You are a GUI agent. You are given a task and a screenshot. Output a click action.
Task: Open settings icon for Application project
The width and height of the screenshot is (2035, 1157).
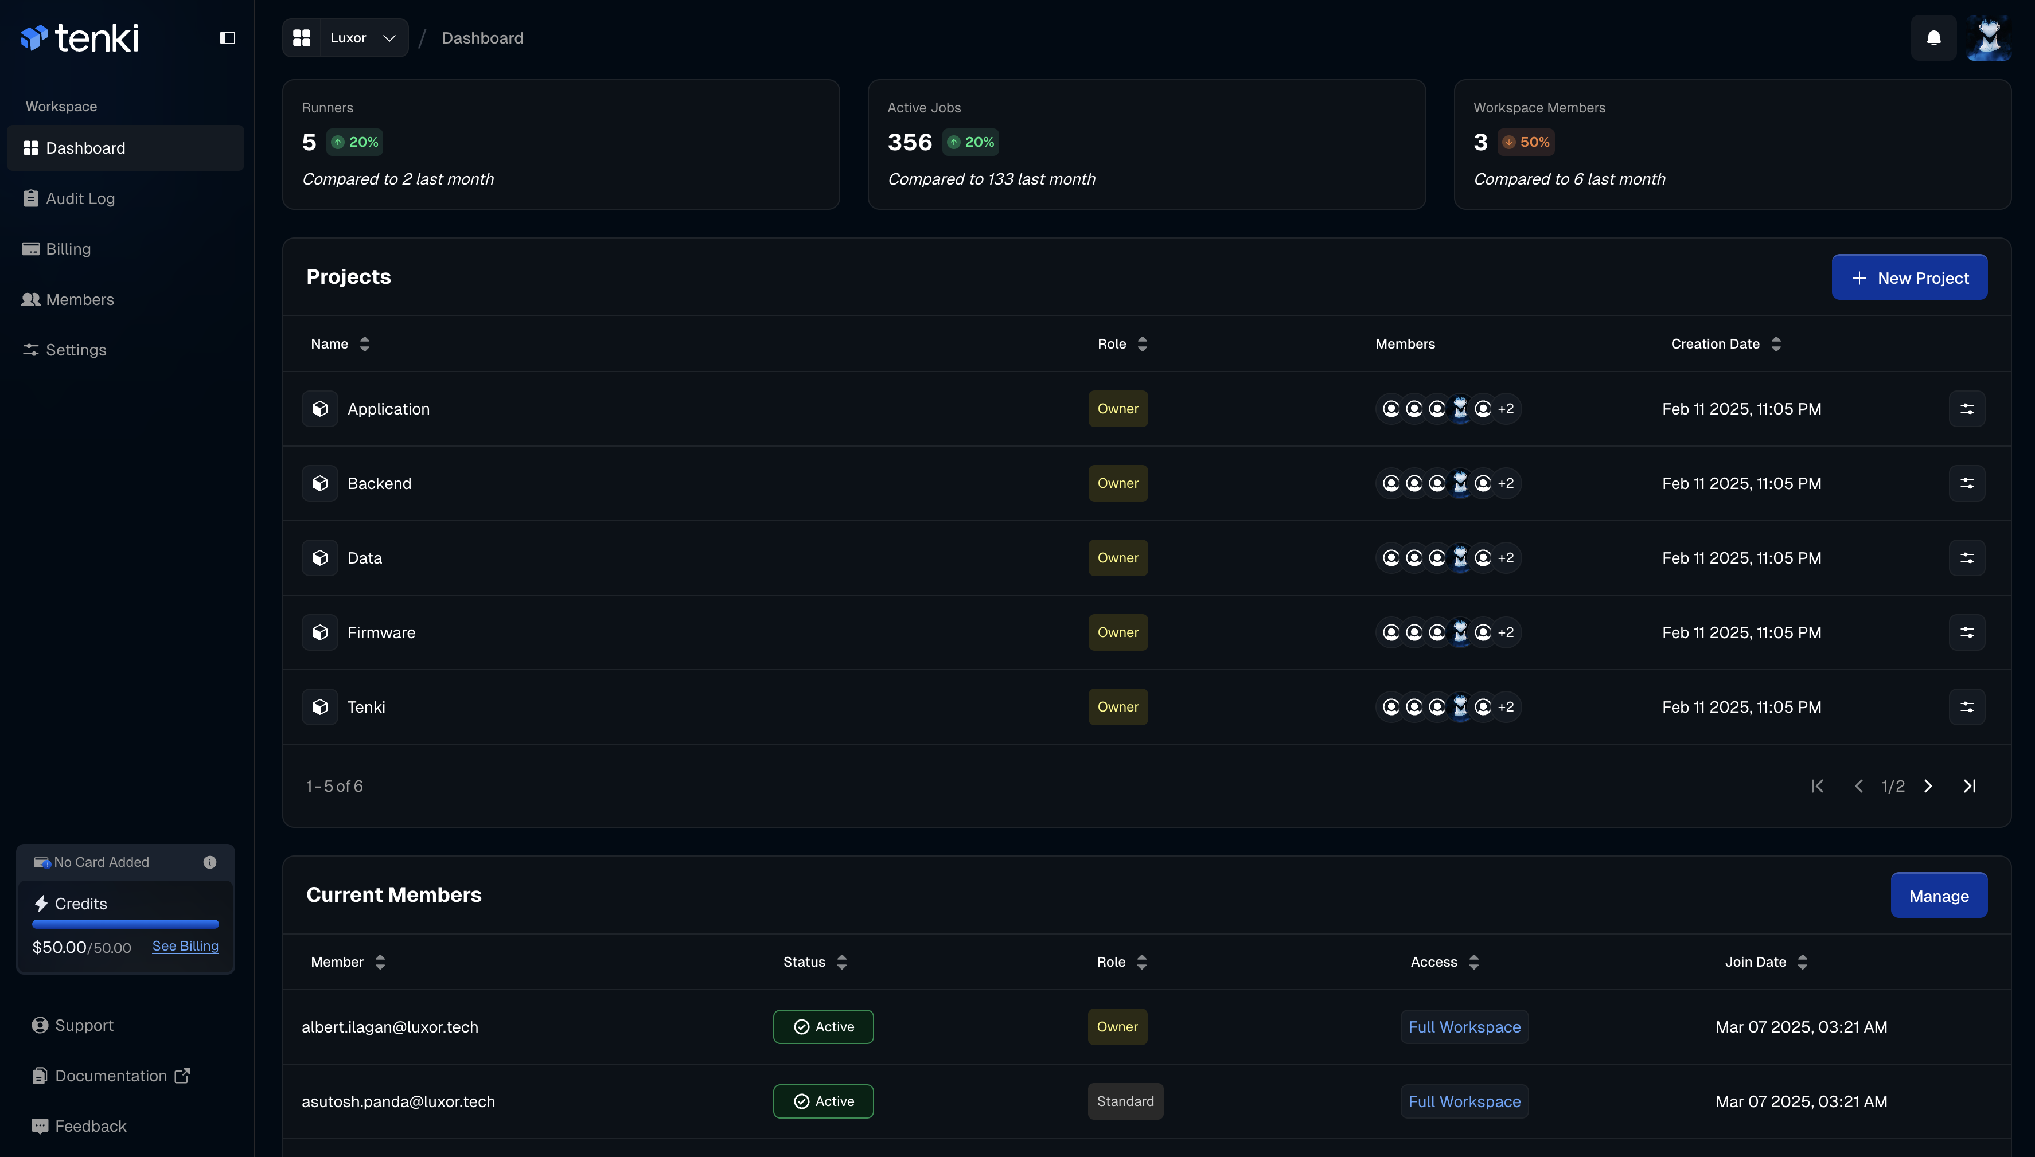1967,408
